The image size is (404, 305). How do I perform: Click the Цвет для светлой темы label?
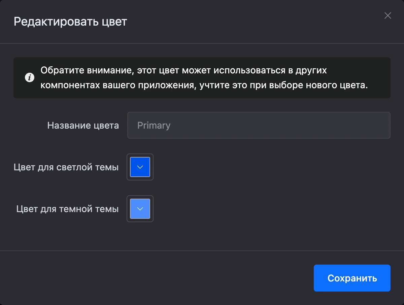[x=66, y=167]
